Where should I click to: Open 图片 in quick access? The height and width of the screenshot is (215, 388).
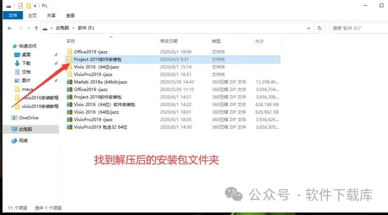click(26, 80)
